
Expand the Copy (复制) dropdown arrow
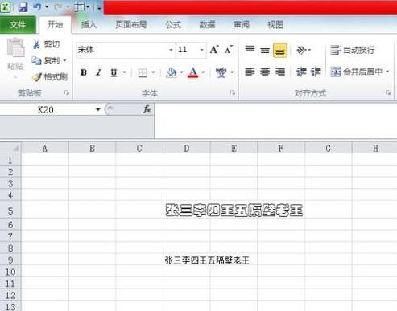pyautogui.click(x=64, y=61)
